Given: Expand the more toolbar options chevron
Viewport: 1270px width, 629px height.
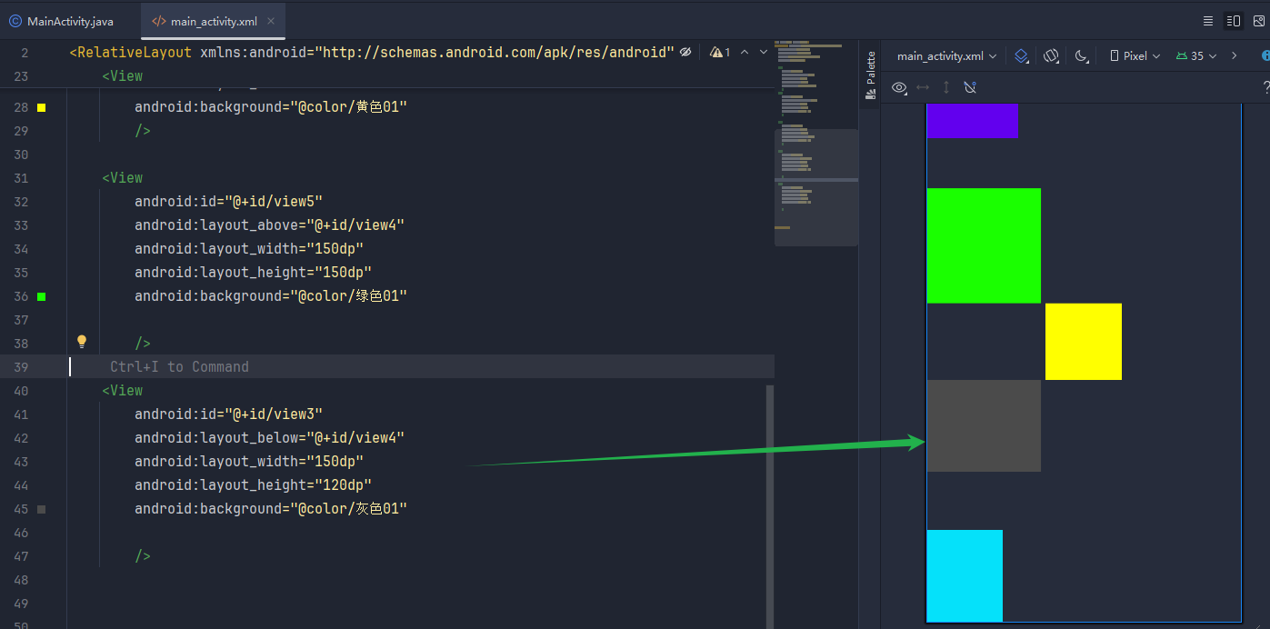Looking at the screenshot, I should (x=1234, y=56).
